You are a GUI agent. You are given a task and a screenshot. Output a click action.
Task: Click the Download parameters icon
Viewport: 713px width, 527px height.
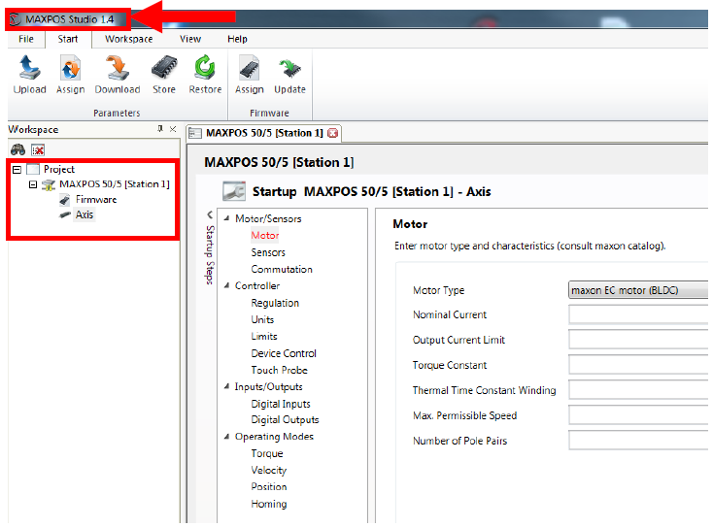[x=118, y=68]
